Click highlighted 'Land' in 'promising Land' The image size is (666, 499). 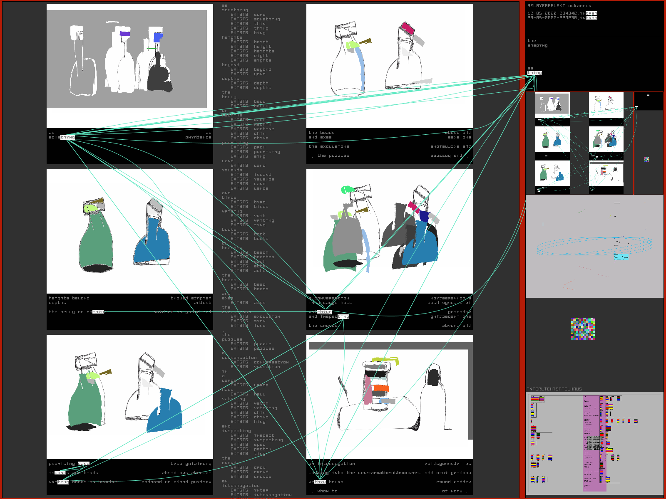[83, 464]
